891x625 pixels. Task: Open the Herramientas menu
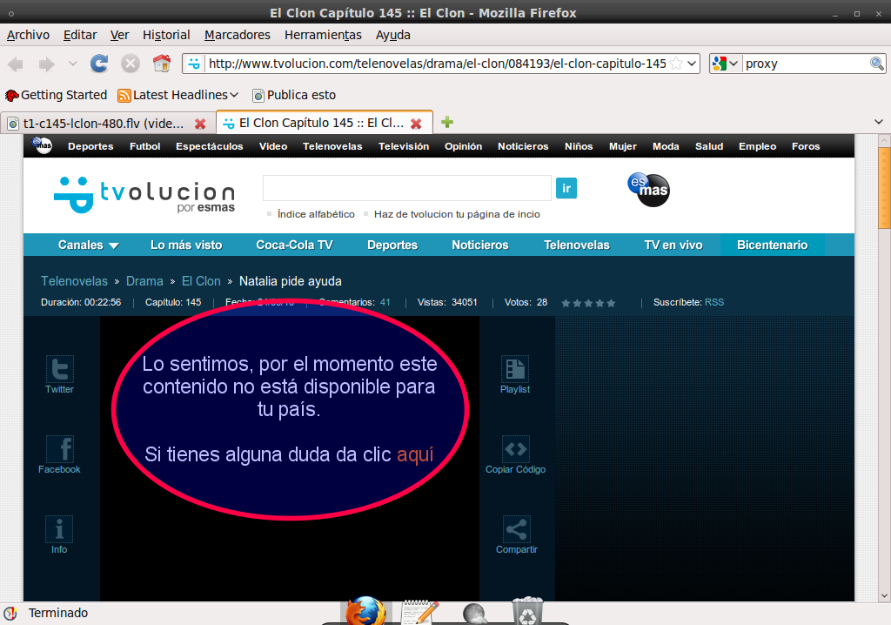323,35
